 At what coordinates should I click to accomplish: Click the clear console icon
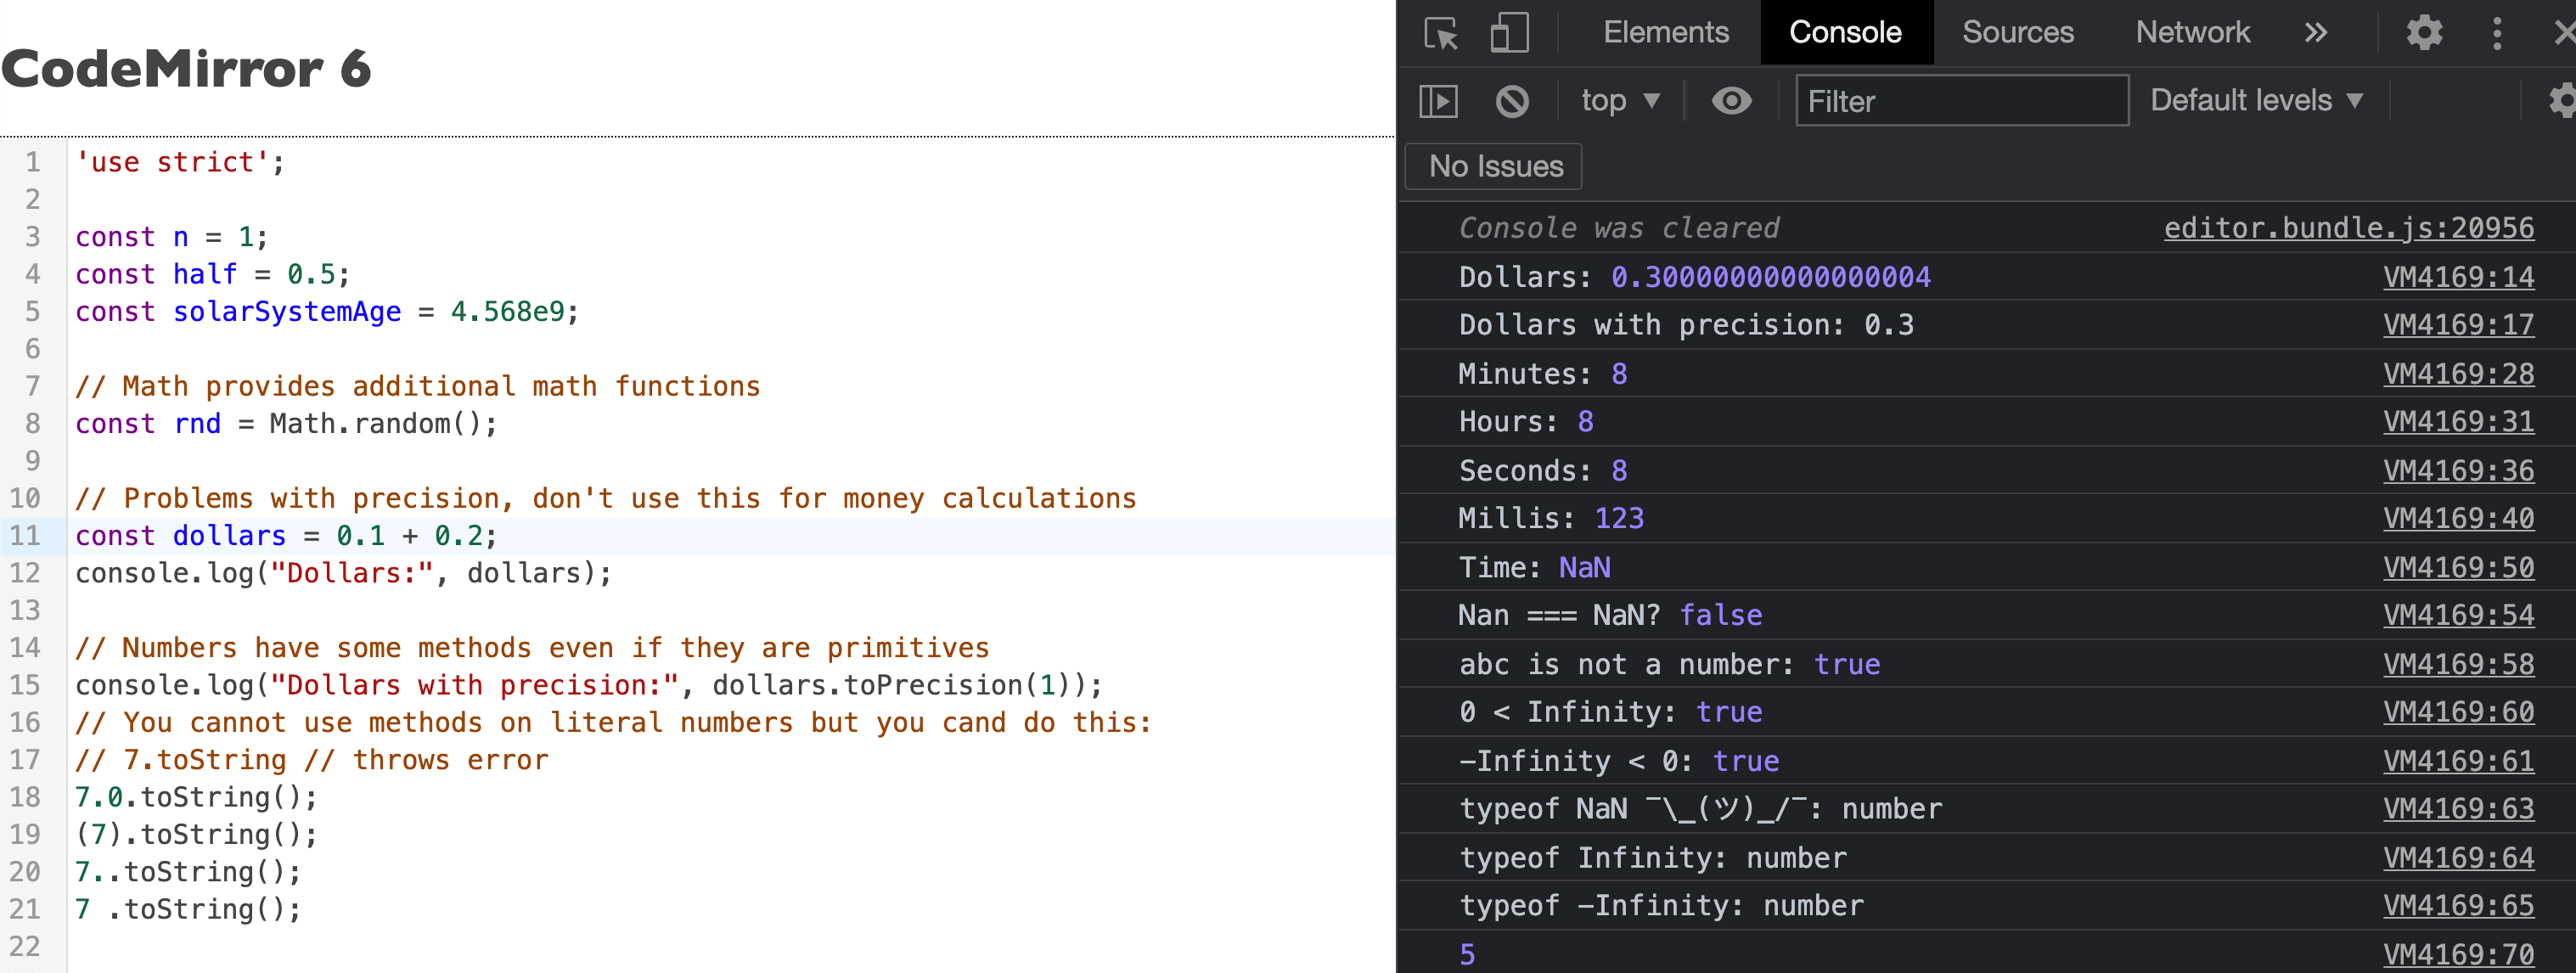coord(1513,102)
